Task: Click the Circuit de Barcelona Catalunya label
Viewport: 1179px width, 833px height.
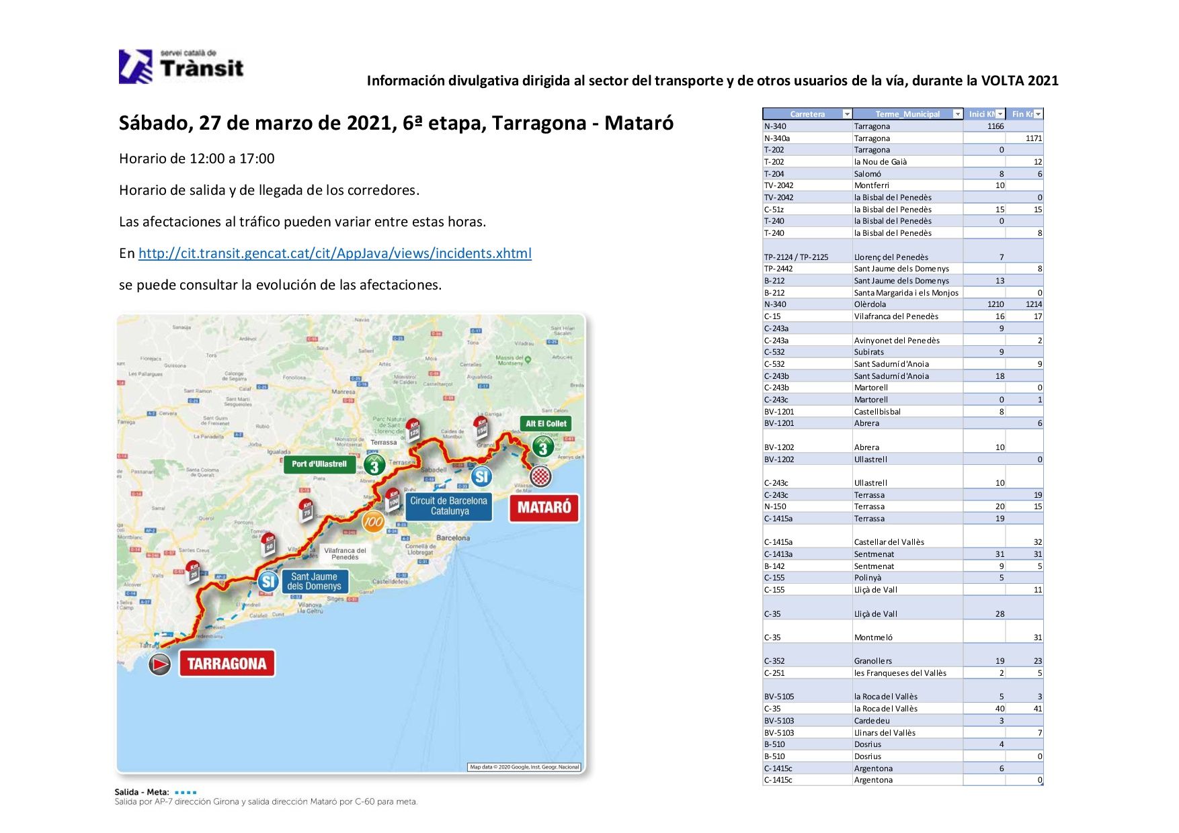Action: coord(448,506)
